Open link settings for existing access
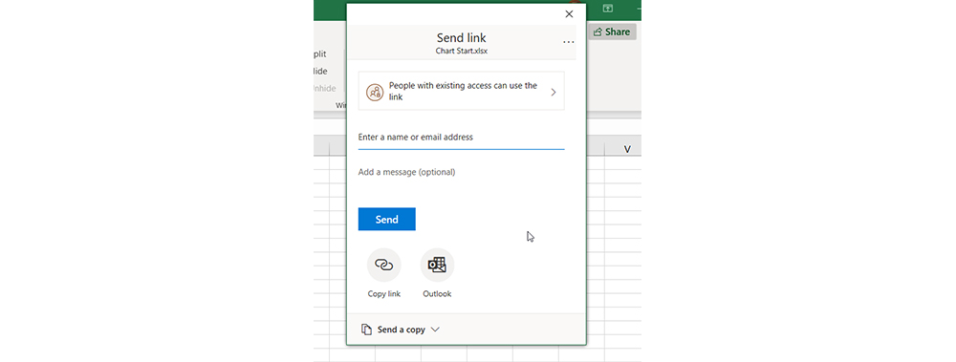This screenshot has height=362, width=956. pyautogui.click(x=461, y=91)
